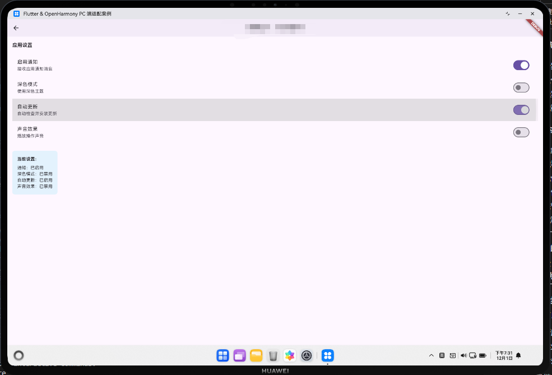Click the 深色模式 row label
Viewport: 552px width, 375px height.
click(x=27, y=84)
